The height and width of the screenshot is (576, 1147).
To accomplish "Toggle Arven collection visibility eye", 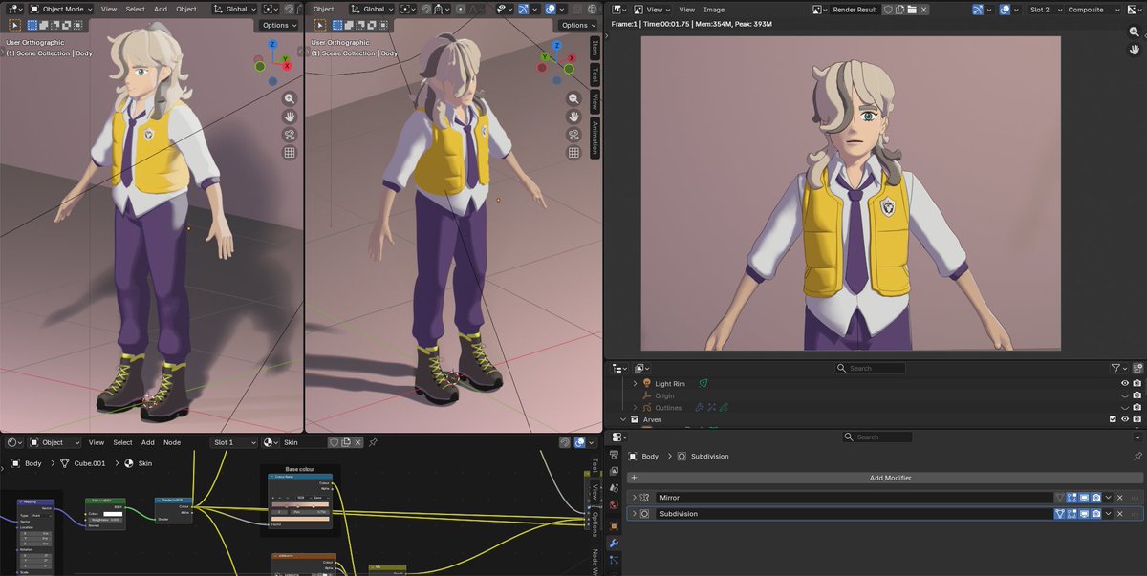I will pyautogui.click(x=1124, y=419).
